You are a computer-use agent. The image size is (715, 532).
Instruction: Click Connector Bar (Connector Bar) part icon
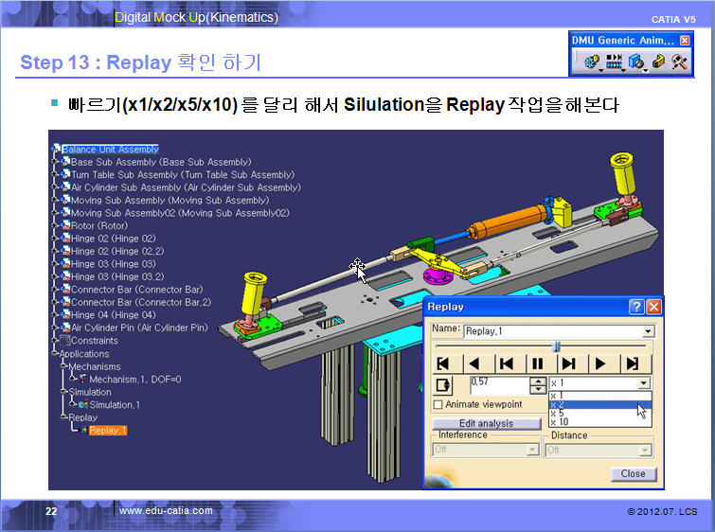point(65,289)
